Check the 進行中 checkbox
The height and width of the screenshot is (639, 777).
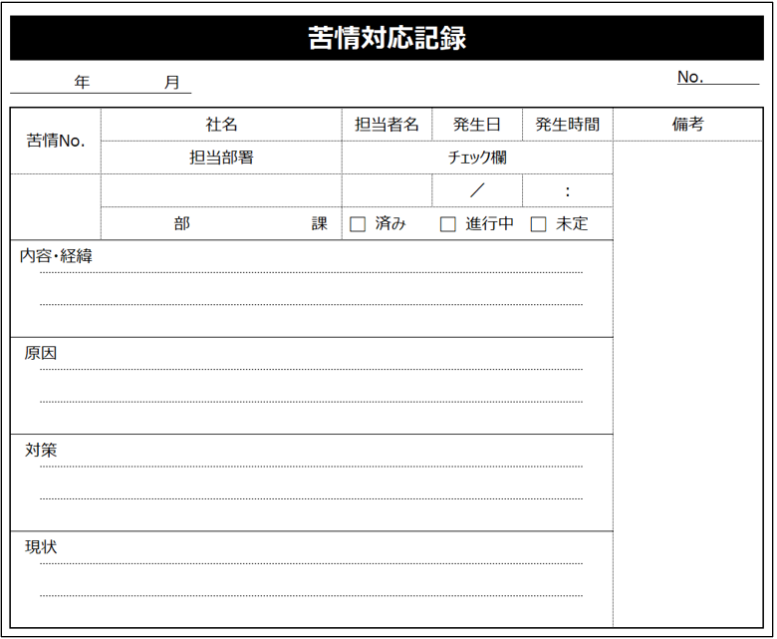coord(448,224)
